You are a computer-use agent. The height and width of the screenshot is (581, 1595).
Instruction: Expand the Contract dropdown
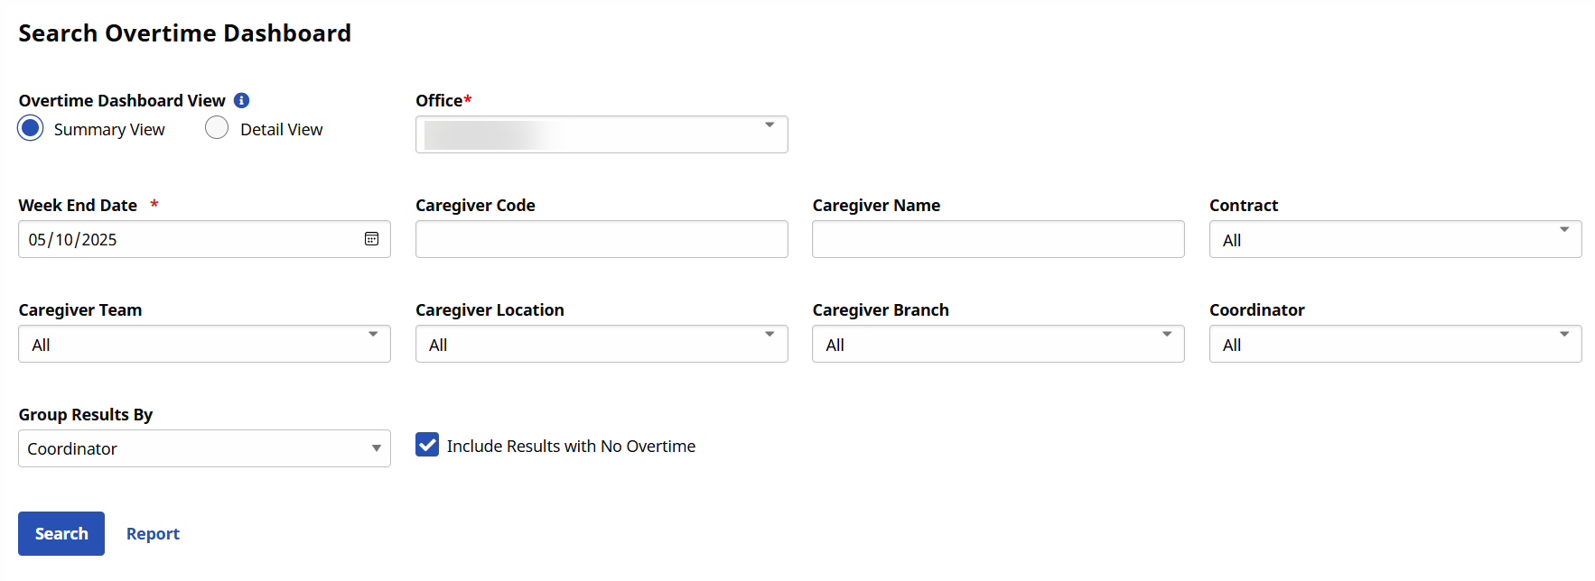coord(1394,239)
